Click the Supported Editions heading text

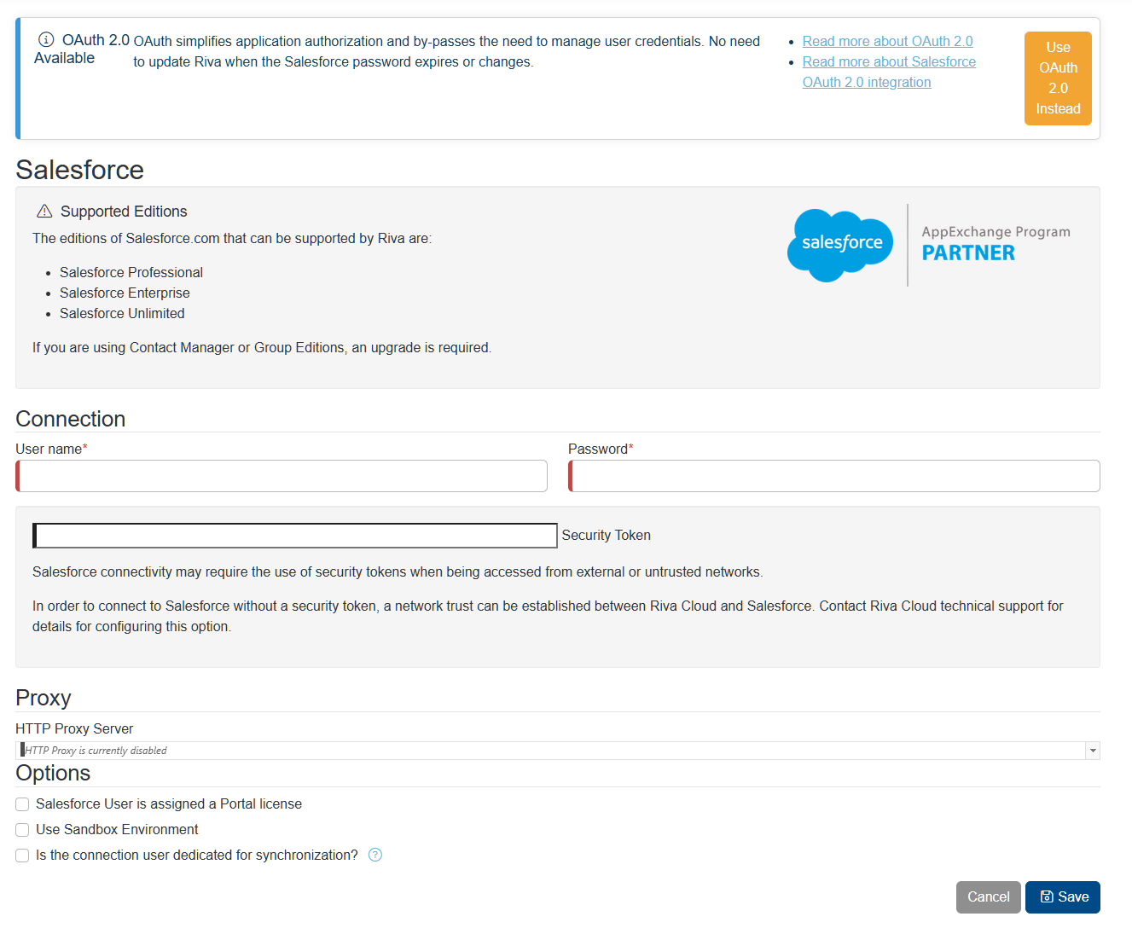pos(124,212)
